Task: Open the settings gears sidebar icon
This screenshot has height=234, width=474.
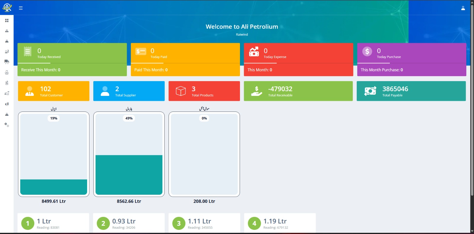Action: [7, 125]
